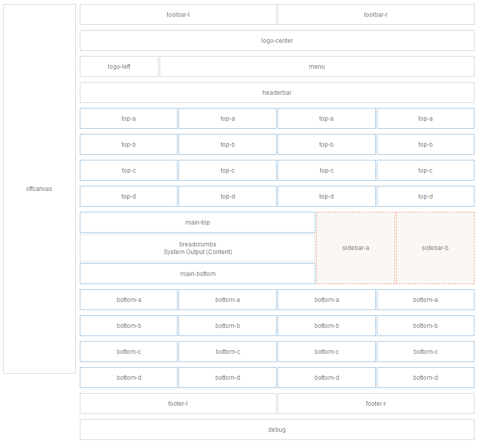Select the offcanvas panel area
This screenshot has width=478, height=446.
39,189
